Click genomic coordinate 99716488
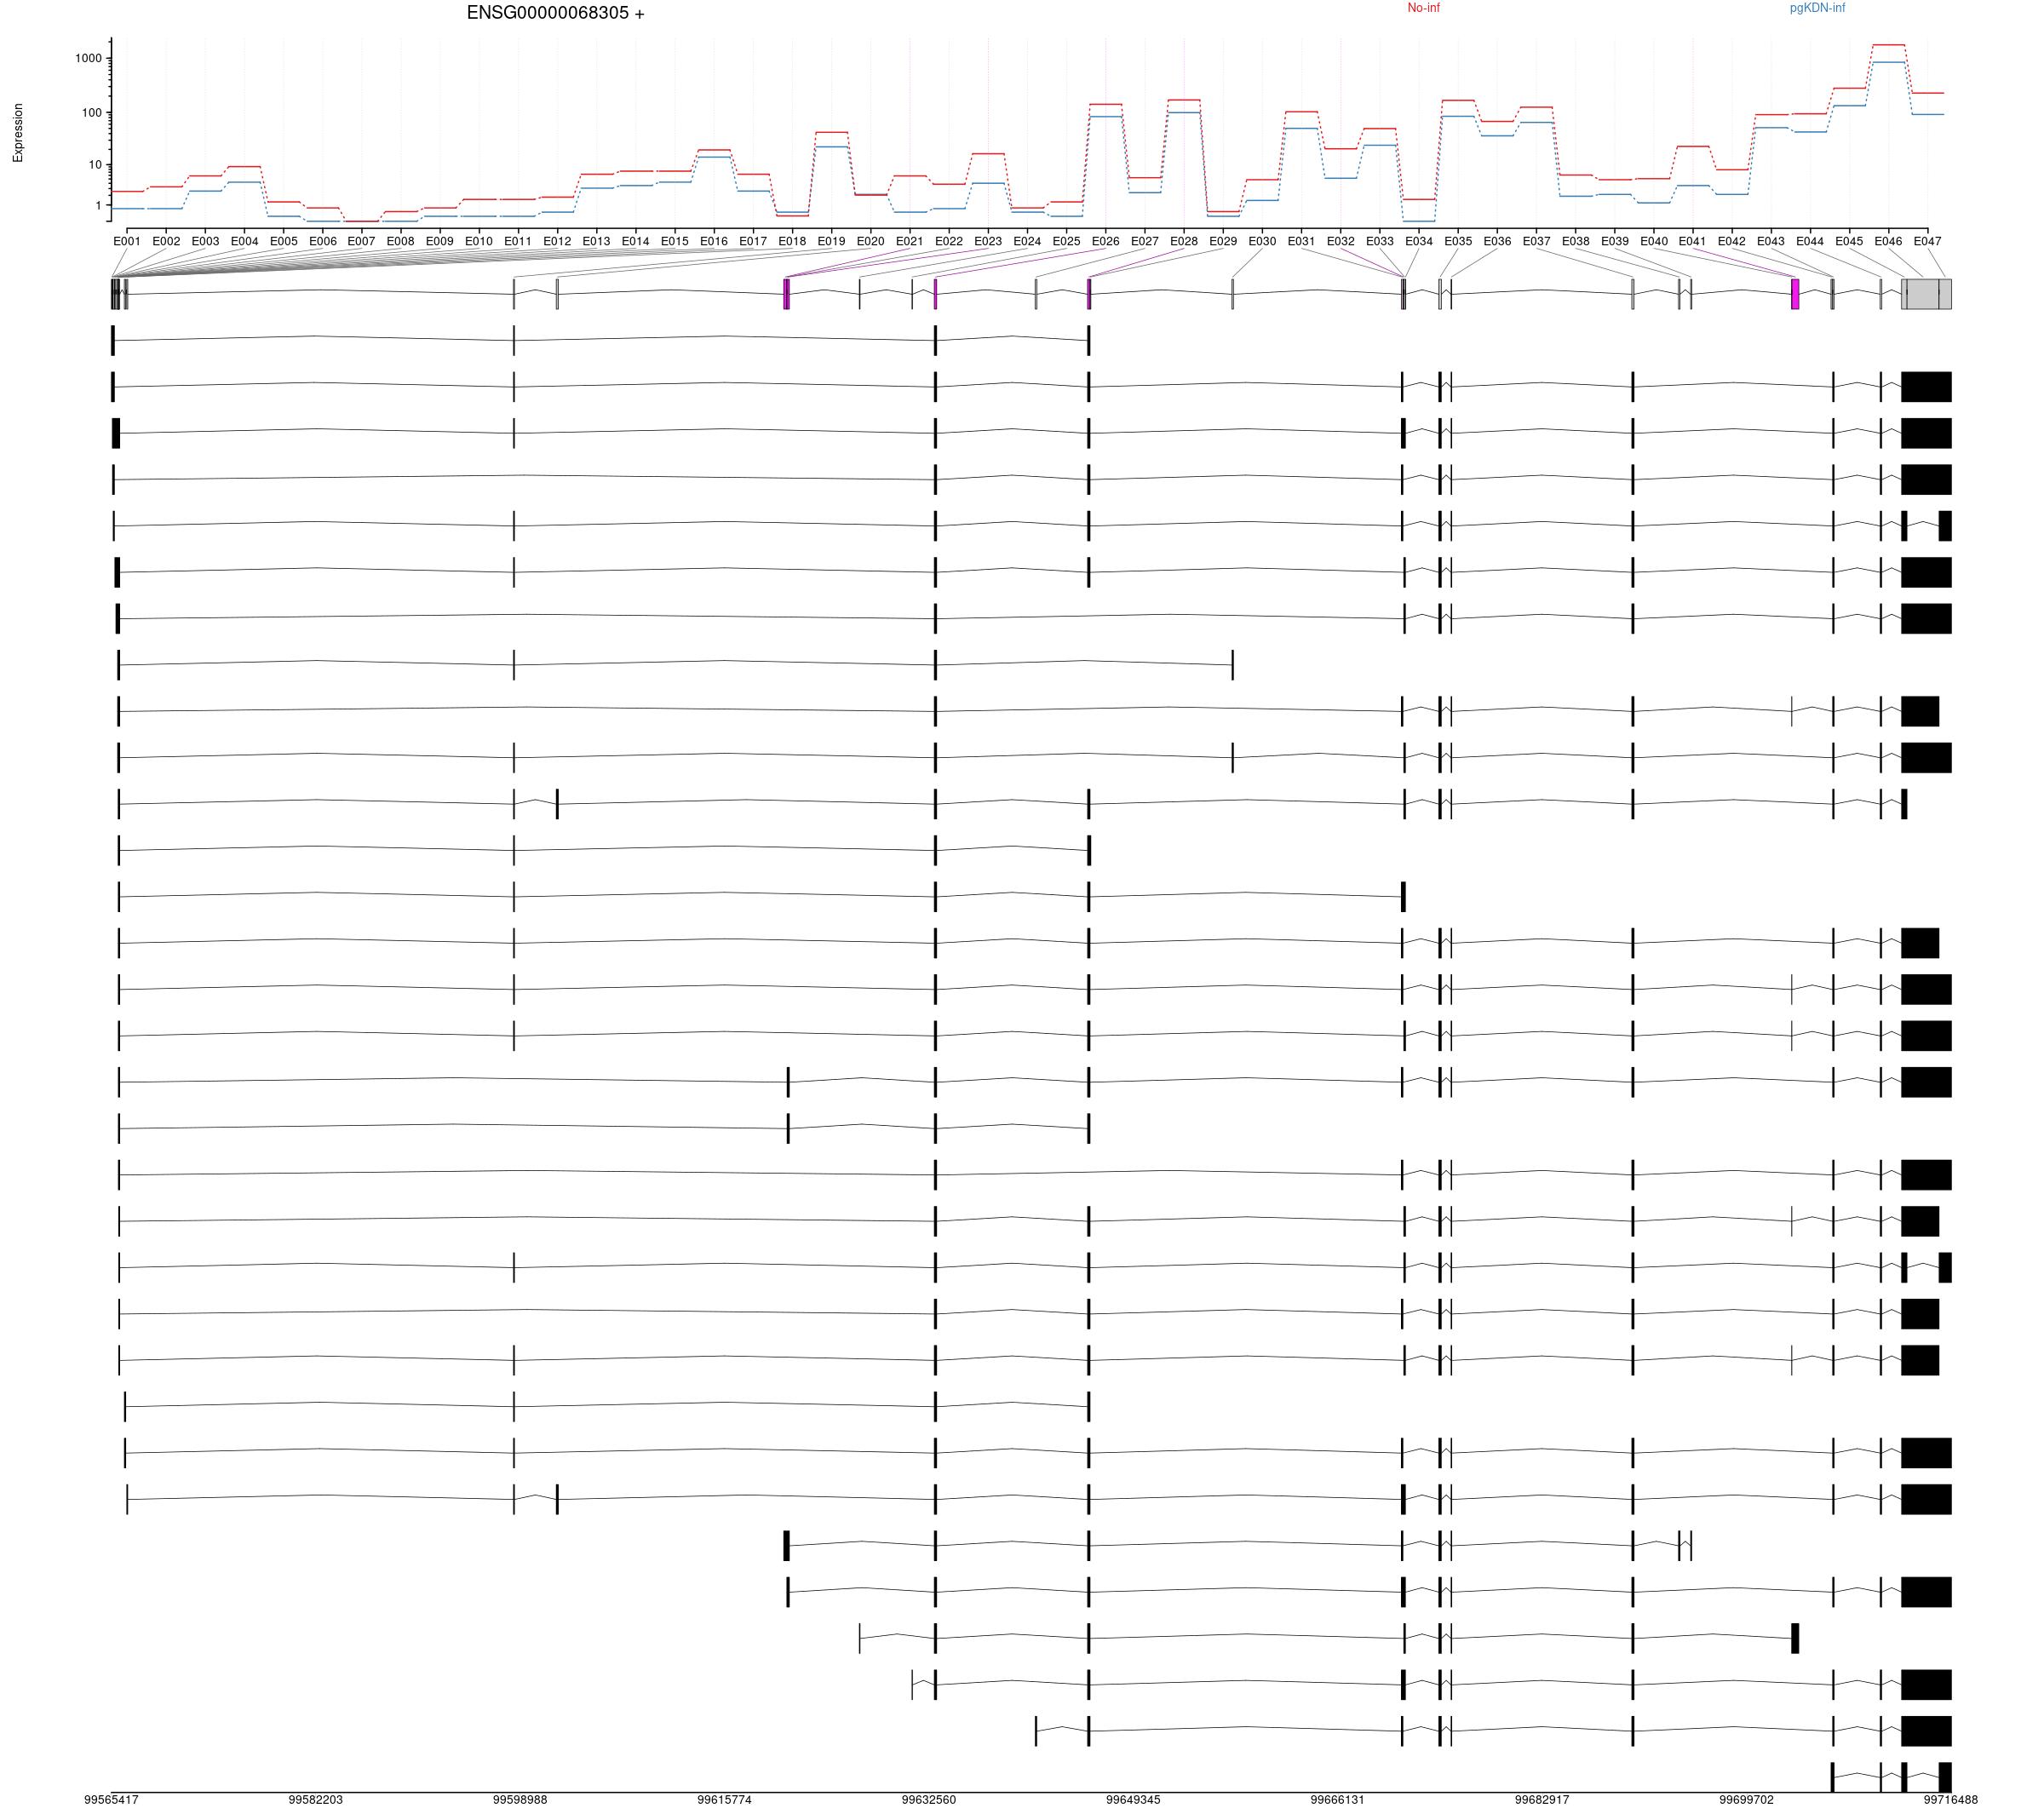 pos(1951,1800)
